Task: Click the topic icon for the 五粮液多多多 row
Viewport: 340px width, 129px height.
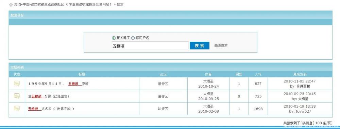Action: pyautogui.click(x=17, y=108)
